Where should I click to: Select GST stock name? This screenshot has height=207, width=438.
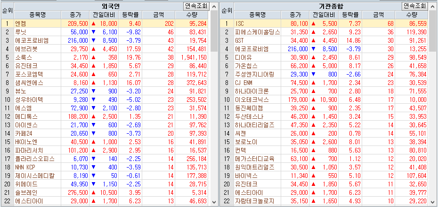click(x=240, y=41)
